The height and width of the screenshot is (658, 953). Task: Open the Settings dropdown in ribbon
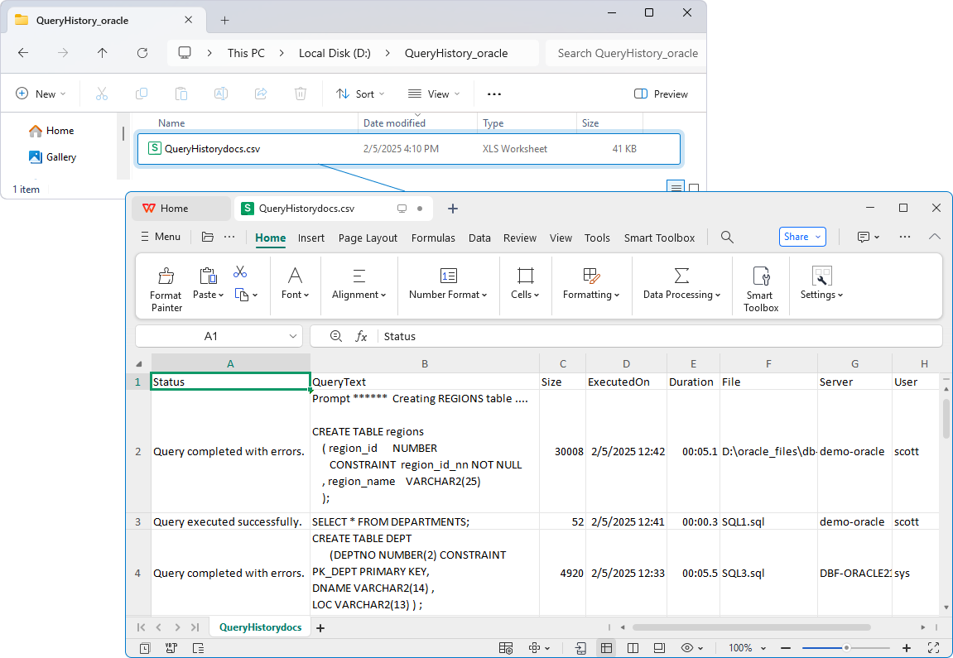[x=821, y=284]
